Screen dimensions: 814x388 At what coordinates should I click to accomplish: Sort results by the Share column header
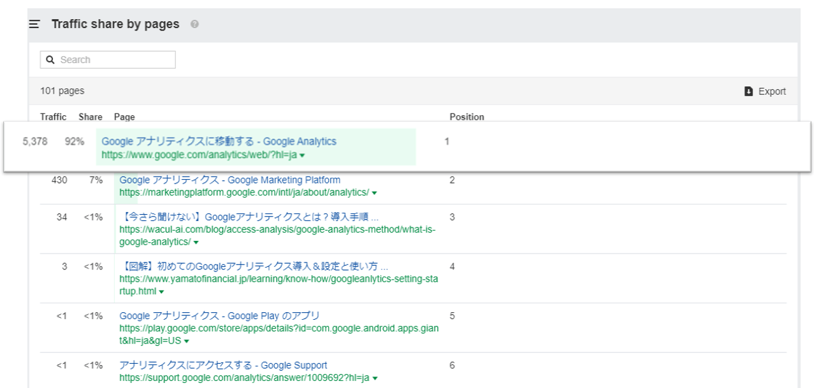point(89,117)
